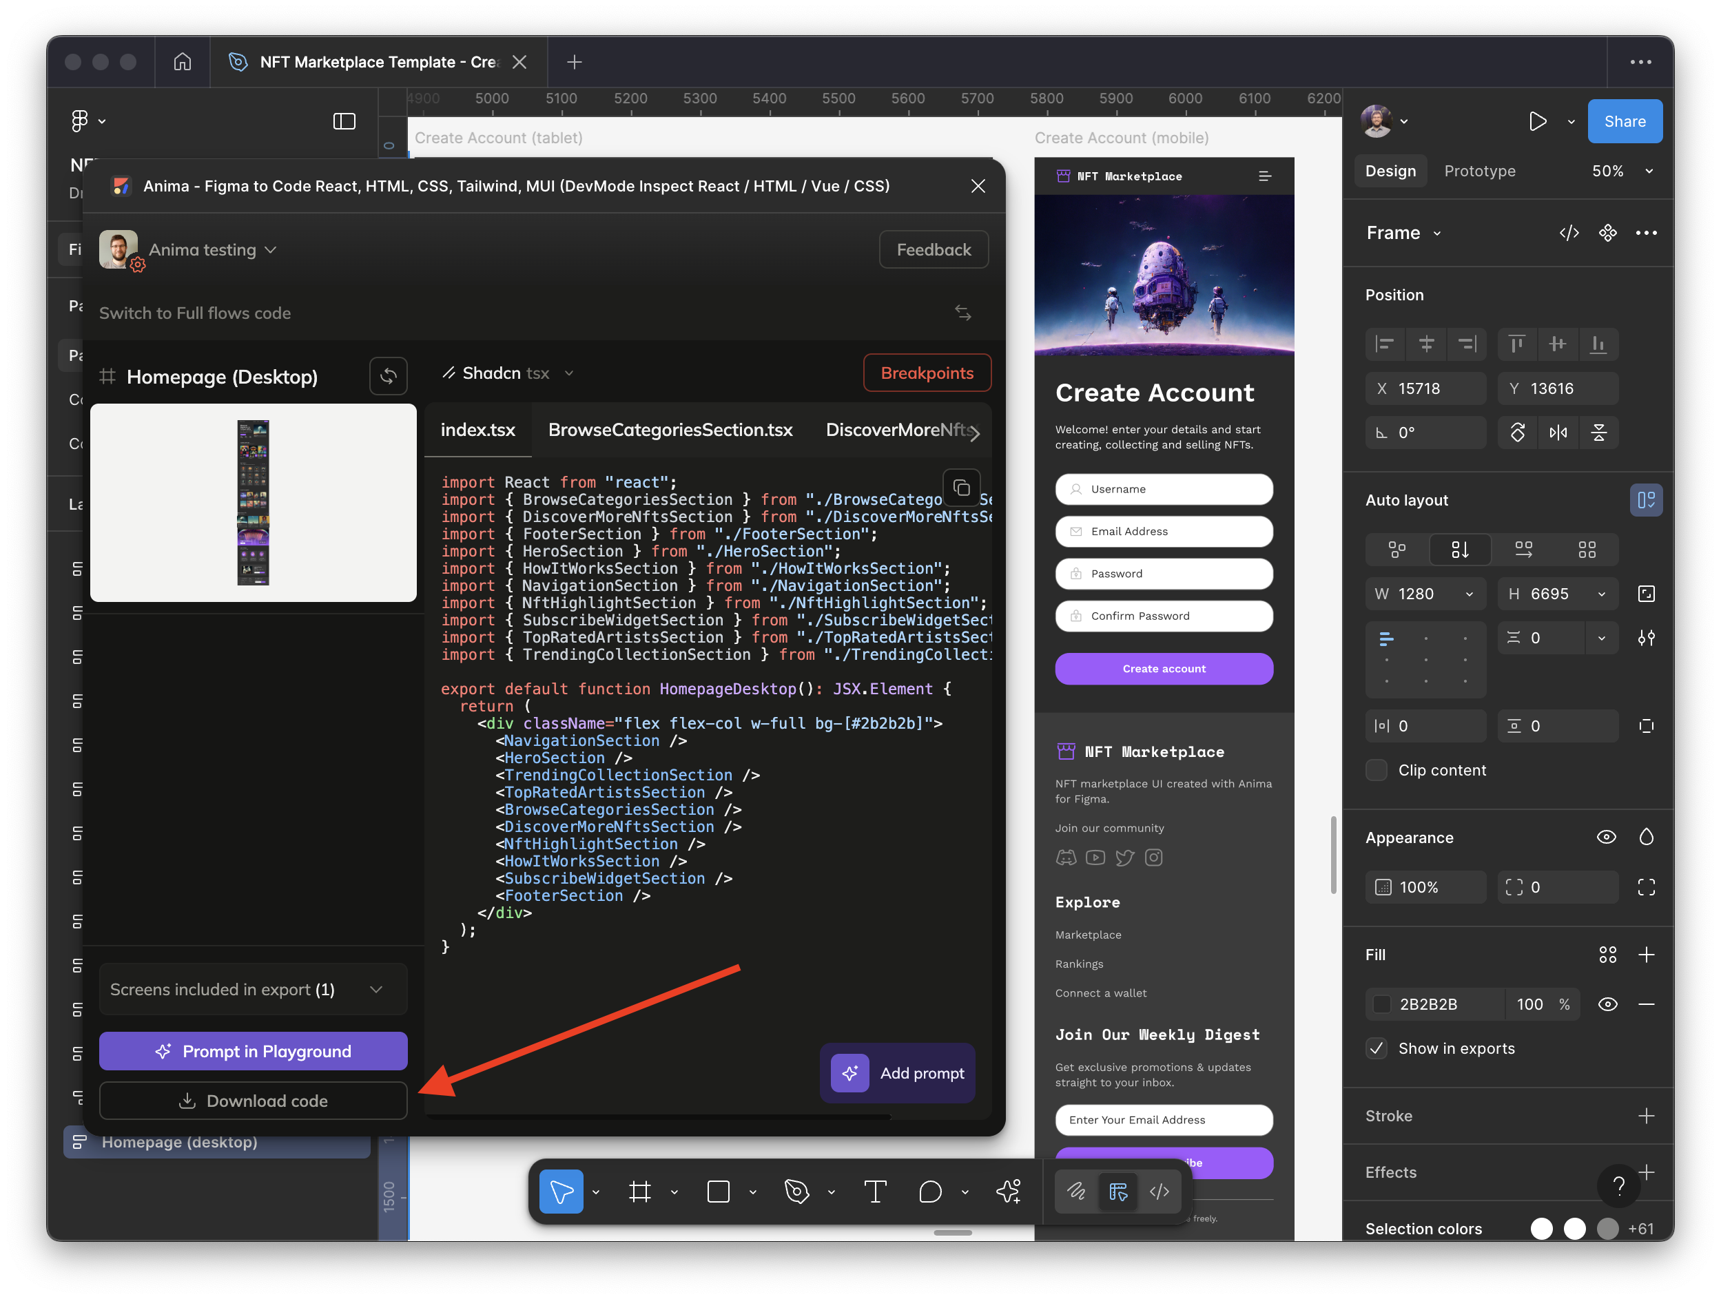The width and height of the screenshot is (1721, 1299).
Task: Click Prompt in Playground button
Action: (253, 1051)
